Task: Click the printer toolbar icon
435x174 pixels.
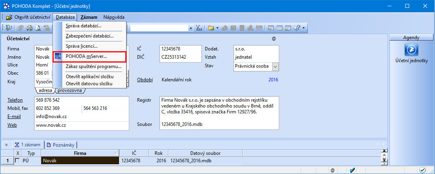Action: tap(29, 28)
